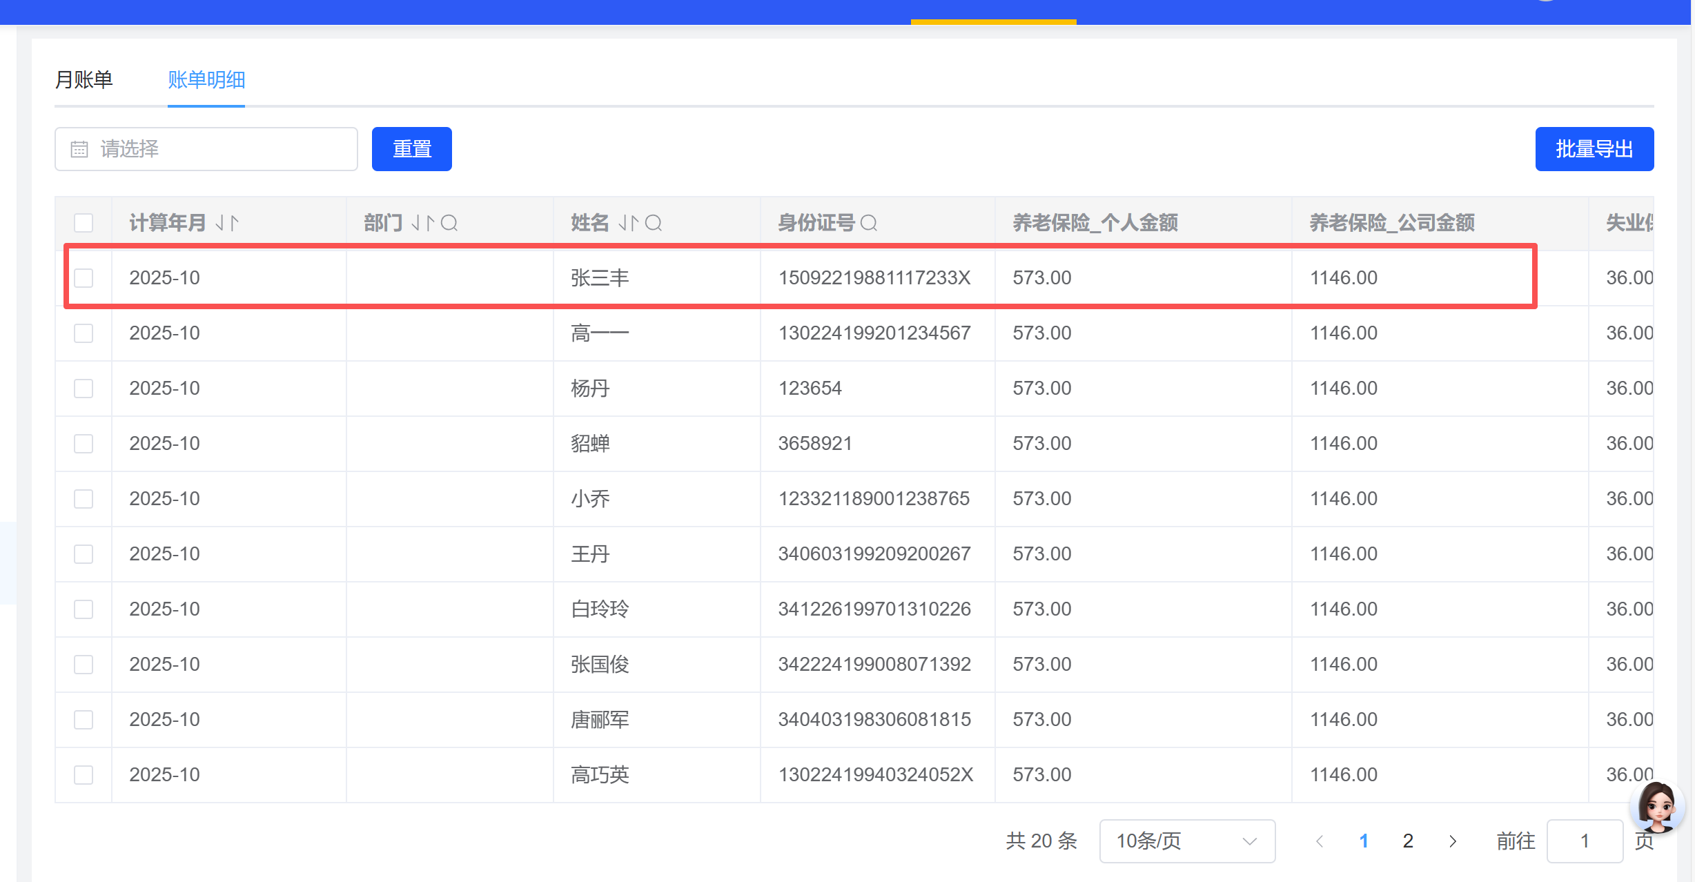Toggle the select-all checkbox in table header
The height and width of the screenshot is (882, 1695).
tap(84, 223)
